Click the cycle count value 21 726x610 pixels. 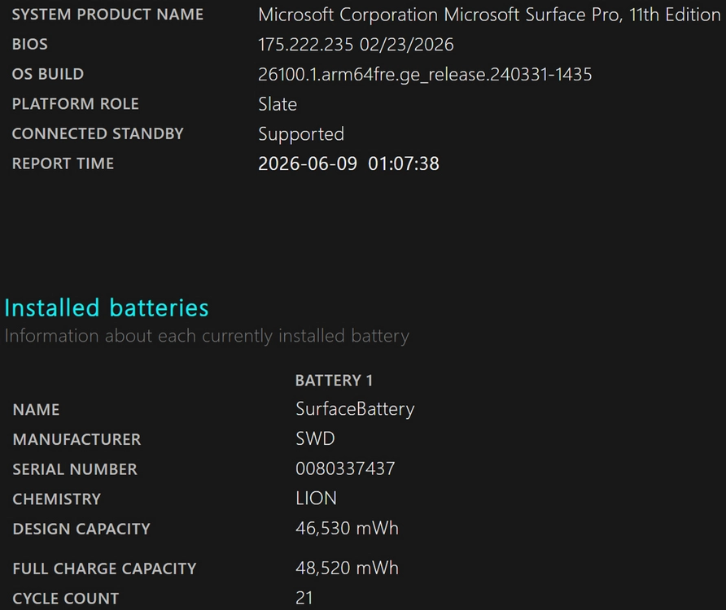coord(304,598)
